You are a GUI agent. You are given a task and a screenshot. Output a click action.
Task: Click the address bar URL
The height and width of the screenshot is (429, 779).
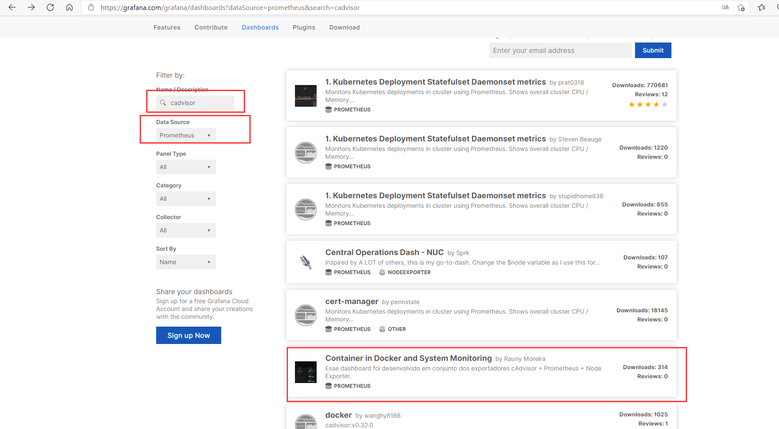pos(230,7)
